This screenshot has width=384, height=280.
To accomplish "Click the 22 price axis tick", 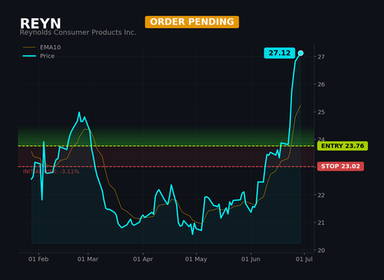I will [x=321, y=195].
